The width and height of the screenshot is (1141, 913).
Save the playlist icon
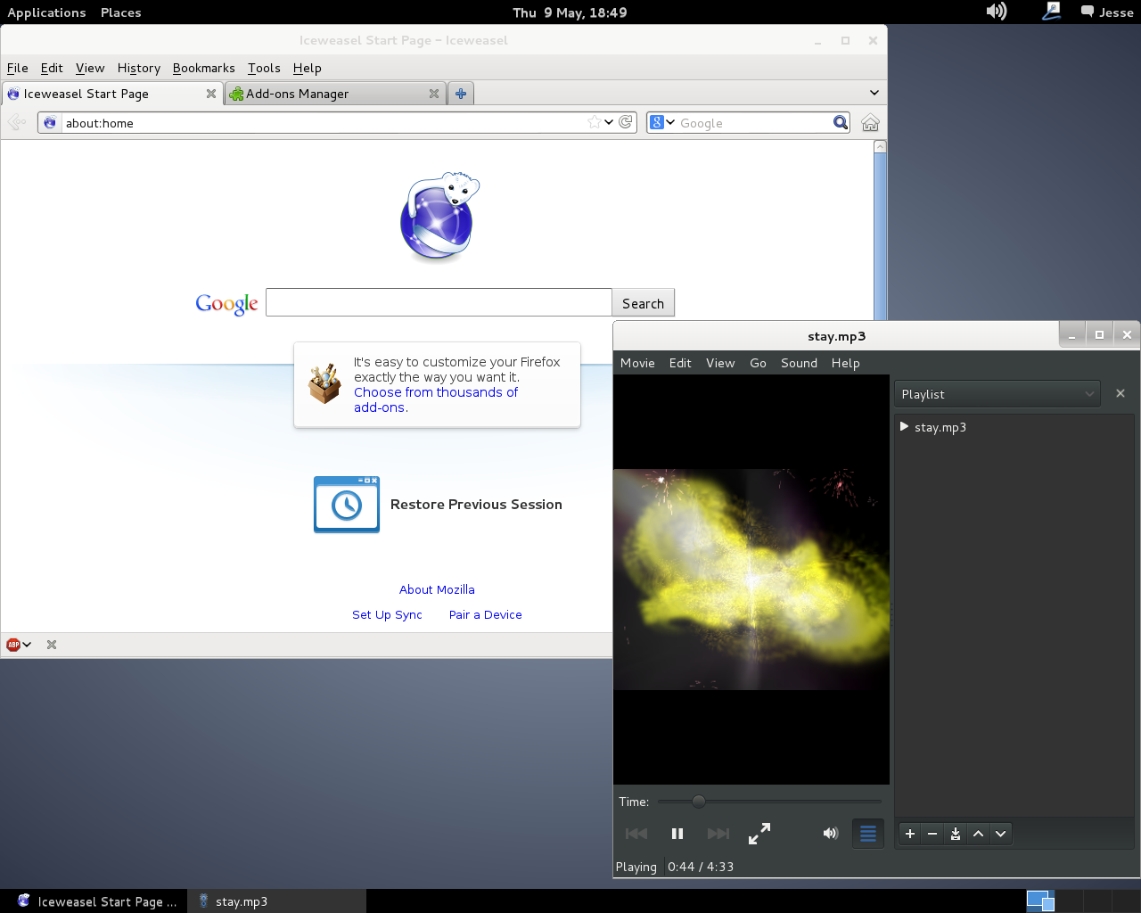point(956,834)
